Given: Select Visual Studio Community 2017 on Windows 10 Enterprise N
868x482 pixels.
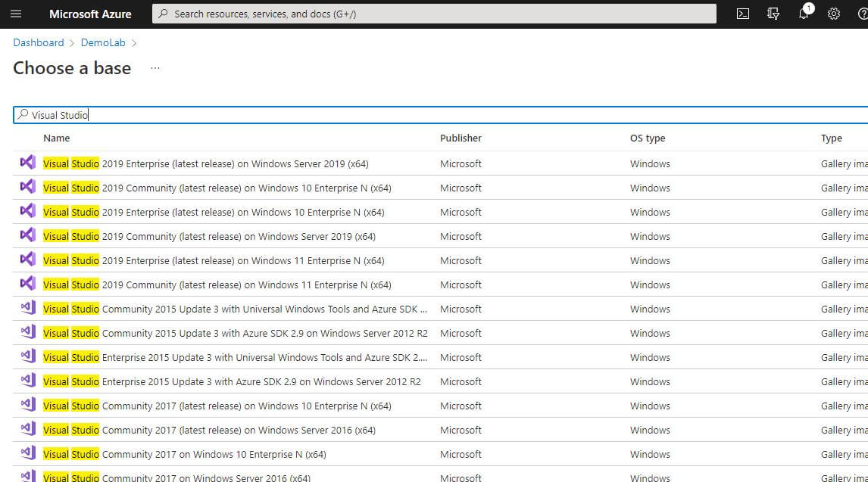Looking at the screenshot, I should [184, 455].
